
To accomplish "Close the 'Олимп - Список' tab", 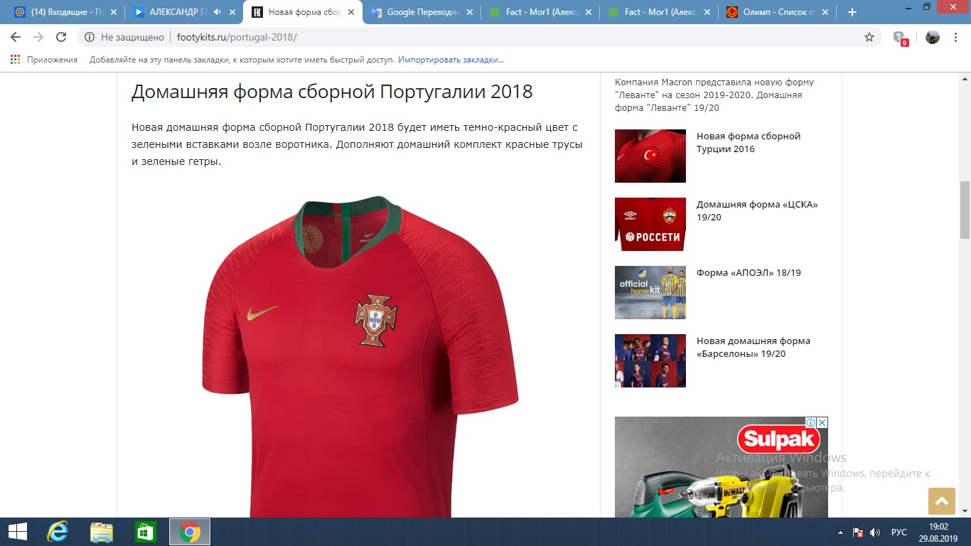I will pyautogui.click(x=825, y=12).
